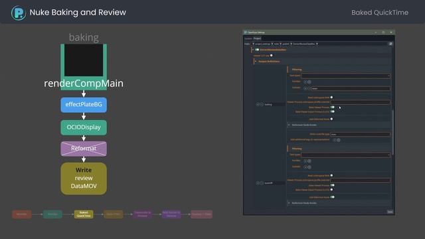Click Viewer Process colorspace override field below baking

(x=360, y=180)
